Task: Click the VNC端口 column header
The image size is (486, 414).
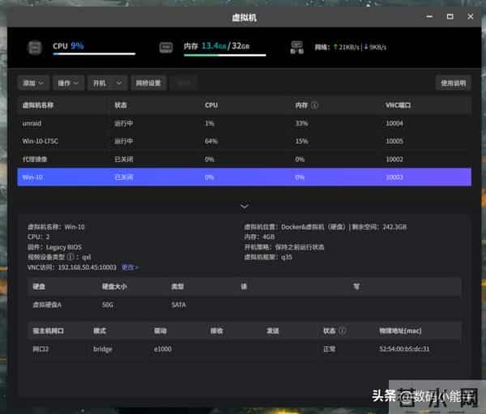Action: click(x=398, y=105)
